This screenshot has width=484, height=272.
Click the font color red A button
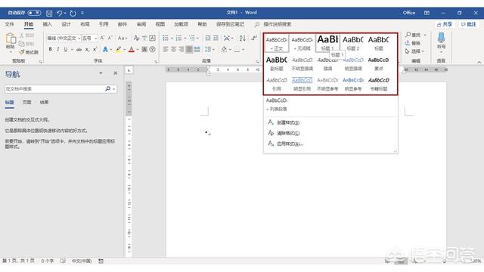pyautogui.click(x=132, y=49)
